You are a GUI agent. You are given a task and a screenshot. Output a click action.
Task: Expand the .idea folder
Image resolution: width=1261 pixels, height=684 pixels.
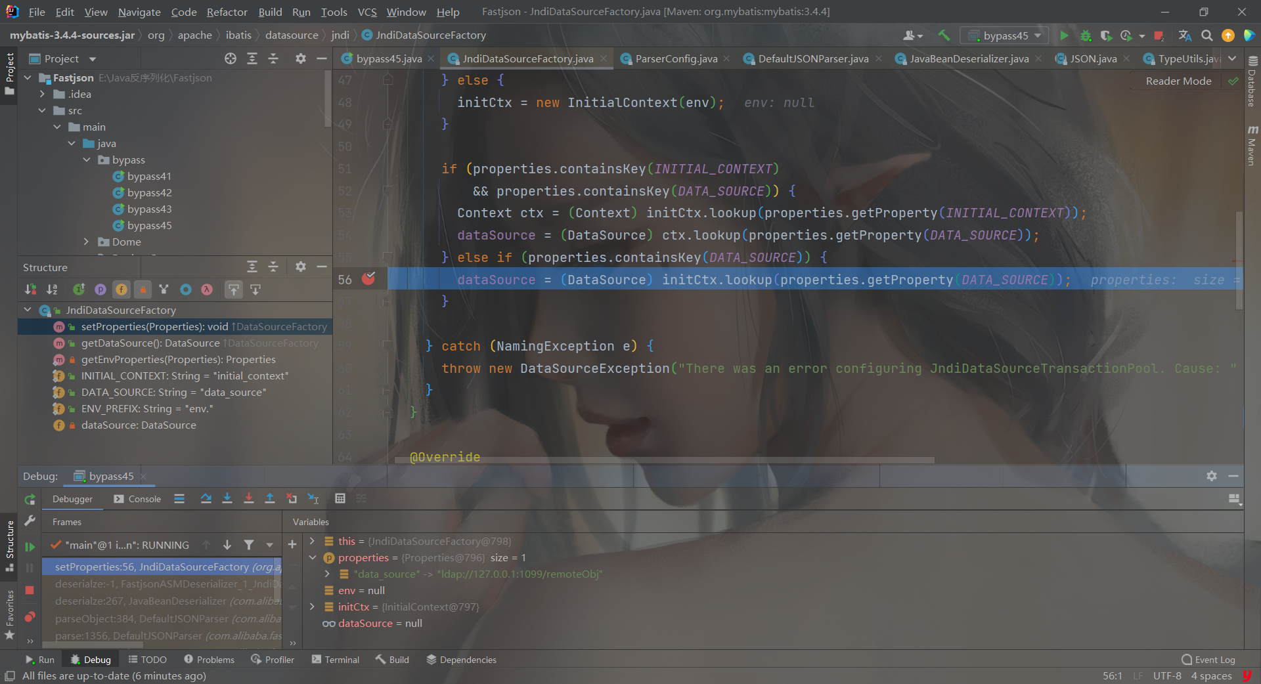43,95
